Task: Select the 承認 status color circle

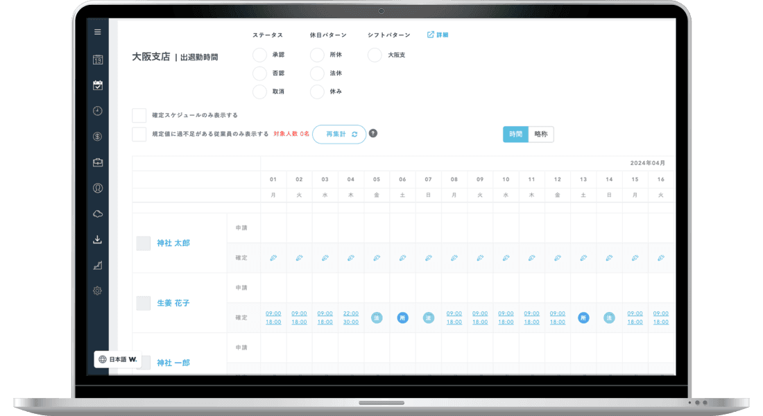Action: [260, 55]
